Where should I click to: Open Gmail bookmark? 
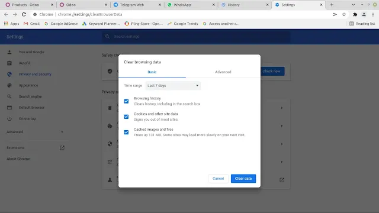(31, 24)
